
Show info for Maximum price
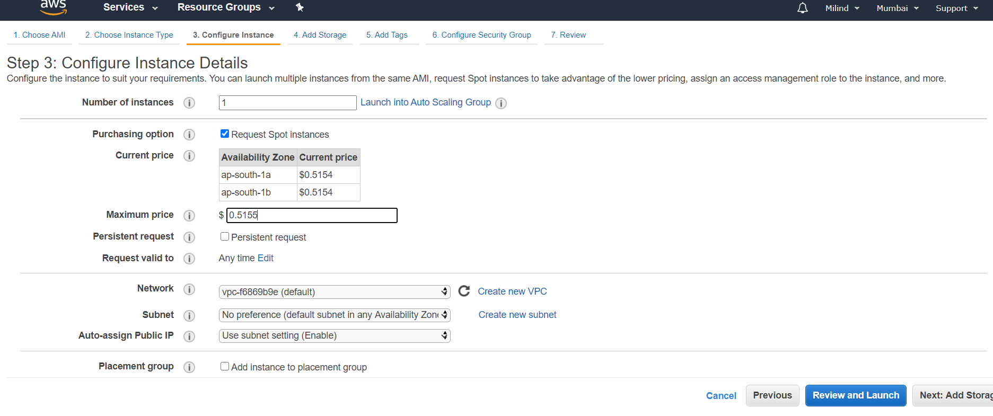[189, 216]
